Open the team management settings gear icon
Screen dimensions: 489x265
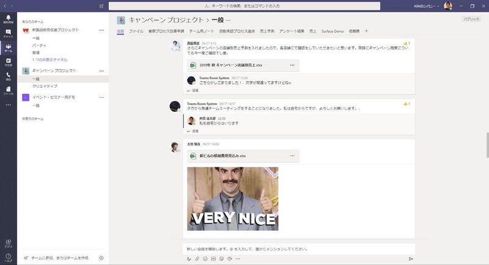click(x=101, y=258)
